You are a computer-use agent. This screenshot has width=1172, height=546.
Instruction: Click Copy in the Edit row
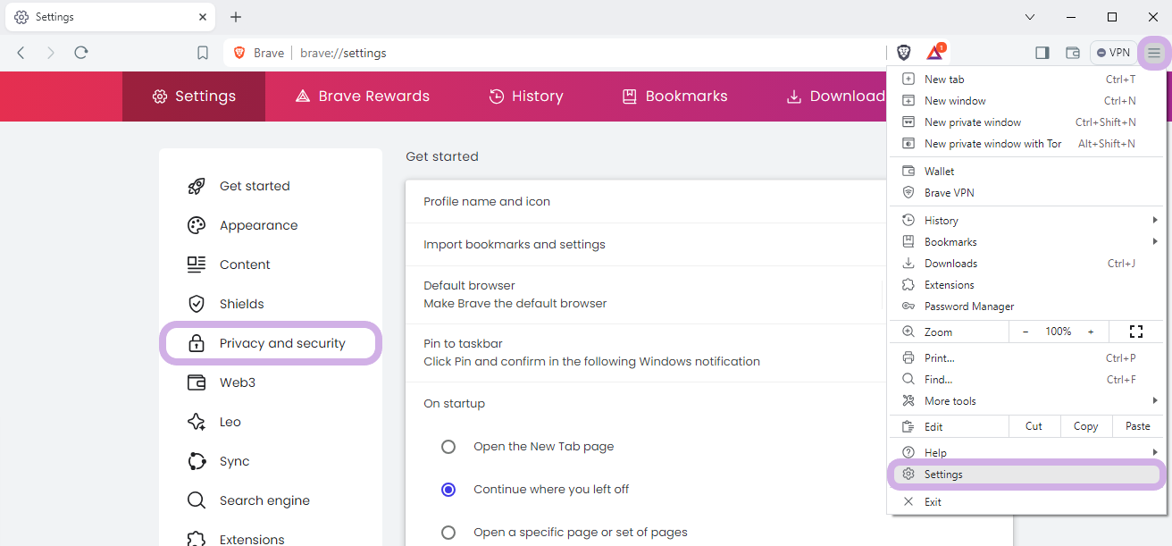(1086, 426)
